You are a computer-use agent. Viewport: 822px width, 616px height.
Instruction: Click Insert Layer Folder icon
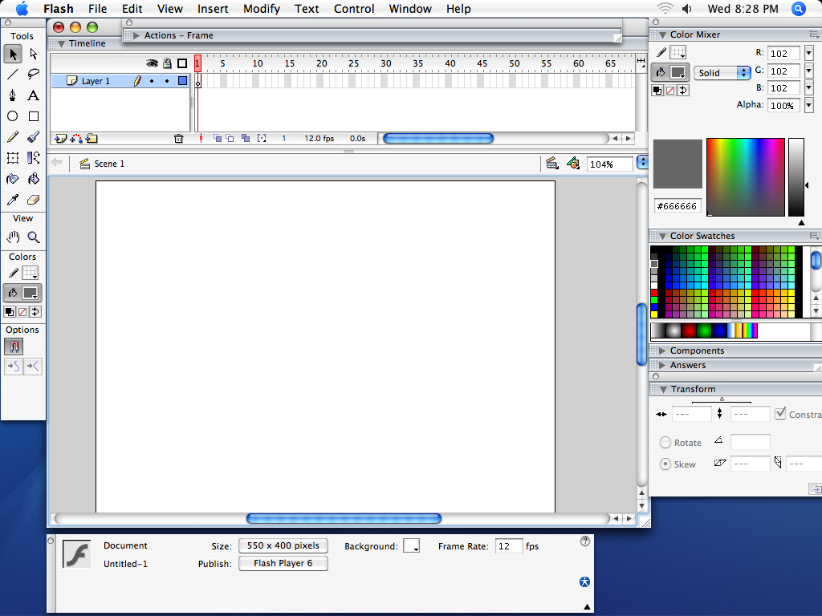pyautogui.click(x=92, y=138)
